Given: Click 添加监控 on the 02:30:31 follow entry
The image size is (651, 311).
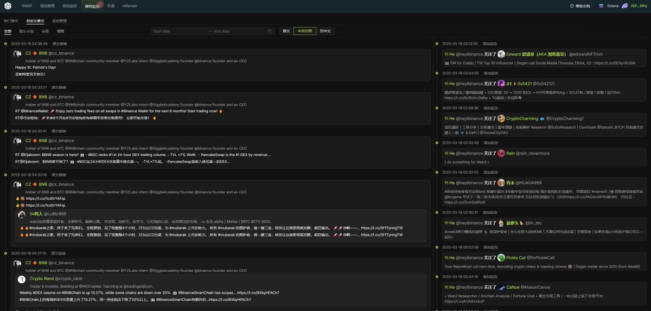Looking at the screenshot, I should pyautogui.click(x=490, y=212).
